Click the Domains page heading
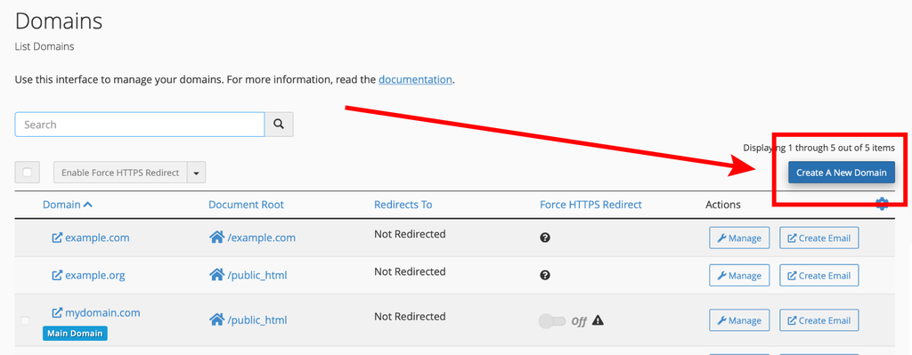 pyautogui.click(x=59, y=22)
